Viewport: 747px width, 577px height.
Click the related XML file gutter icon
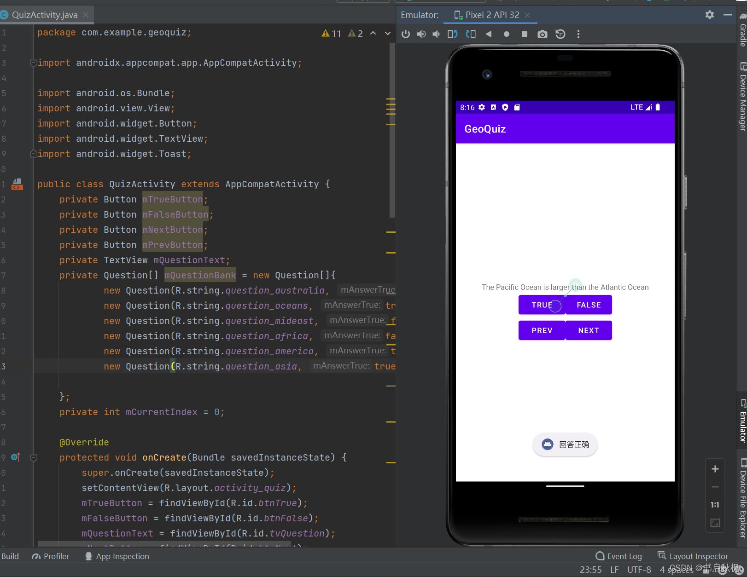[x=17, y=185]
